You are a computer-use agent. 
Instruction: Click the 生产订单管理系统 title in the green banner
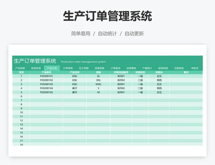35,61
